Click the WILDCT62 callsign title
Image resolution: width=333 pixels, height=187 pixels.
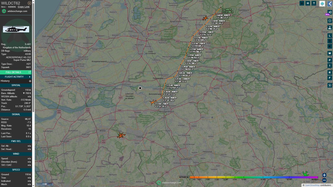11,3
